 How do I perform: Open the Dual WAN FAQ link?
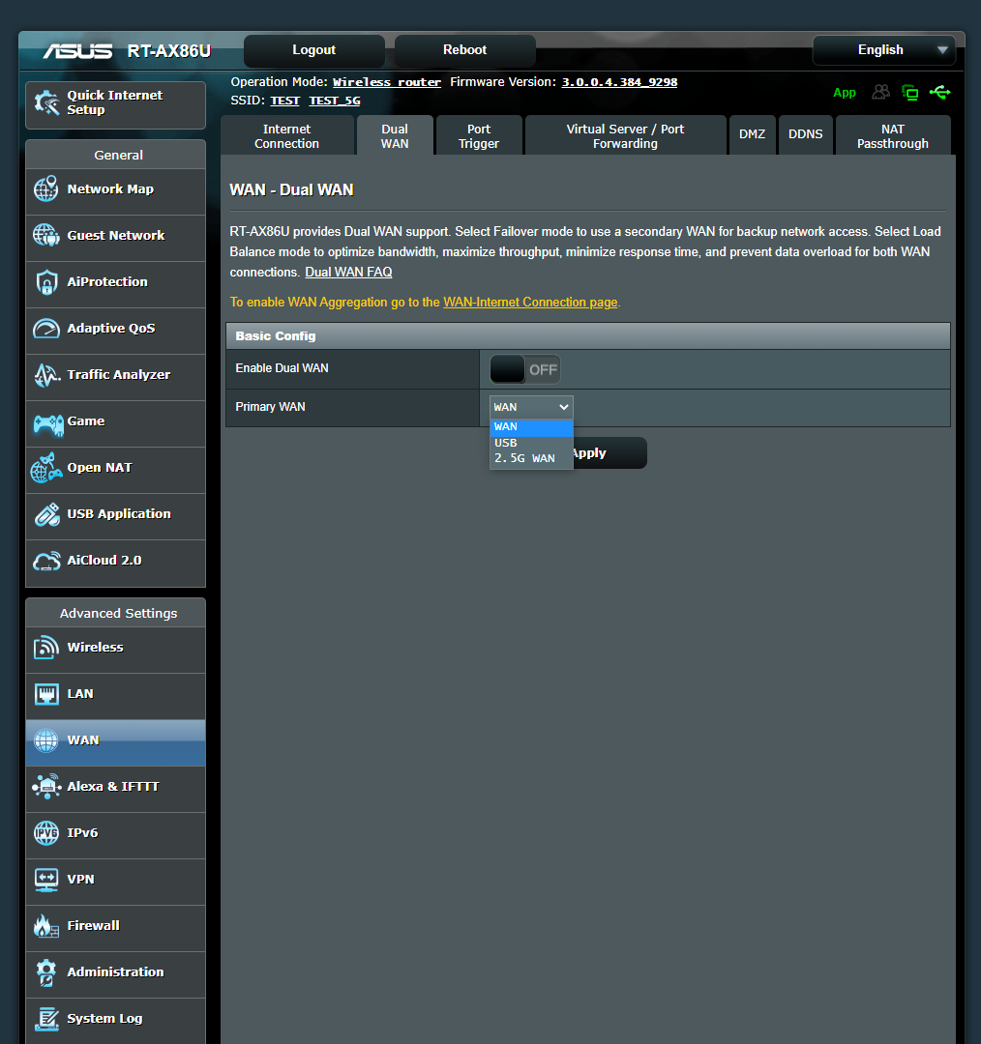point(348,273)
